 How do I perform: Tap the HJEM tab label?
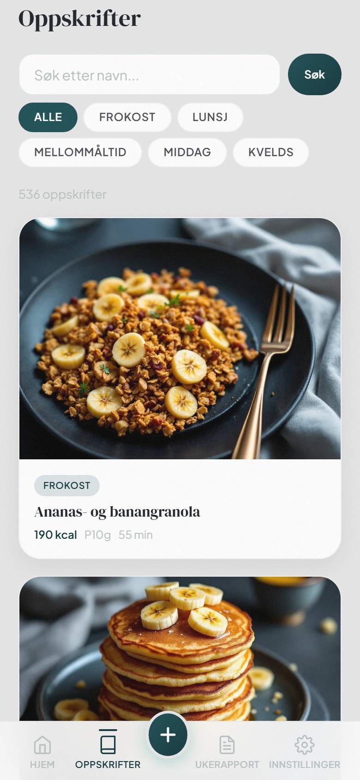click(x=42, y=765)
